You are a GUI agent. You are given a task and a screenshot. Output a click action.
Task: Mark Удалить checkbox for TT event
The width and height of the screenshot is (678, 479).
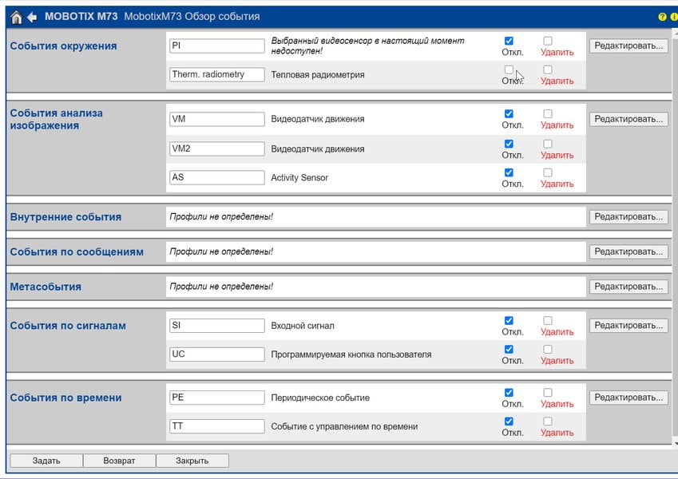tap(547, 421)
